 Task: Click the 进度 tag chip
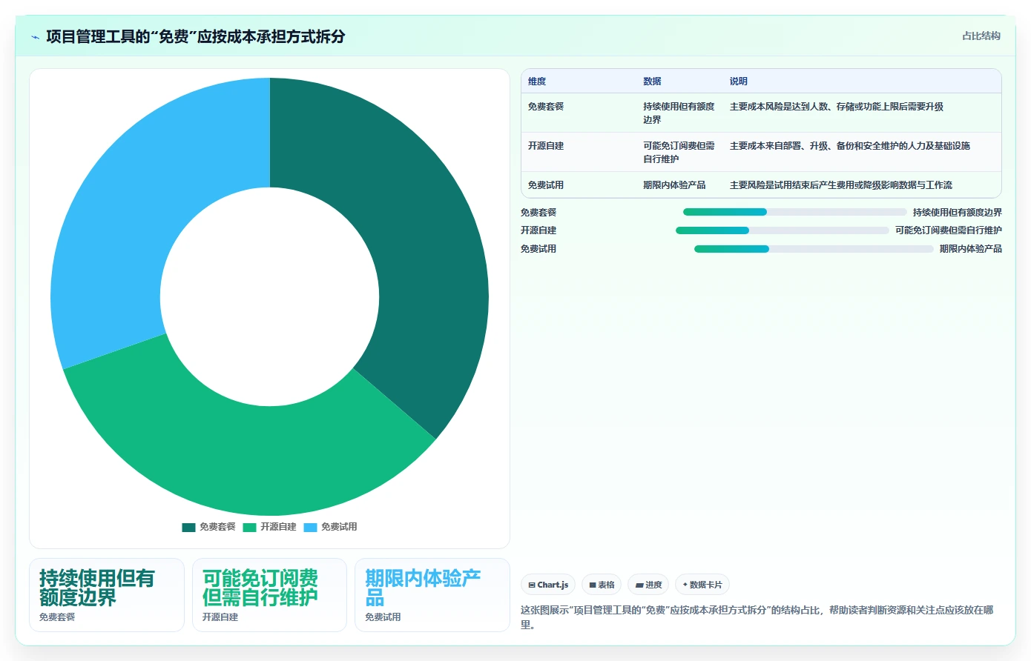click(x=648, y=585)
